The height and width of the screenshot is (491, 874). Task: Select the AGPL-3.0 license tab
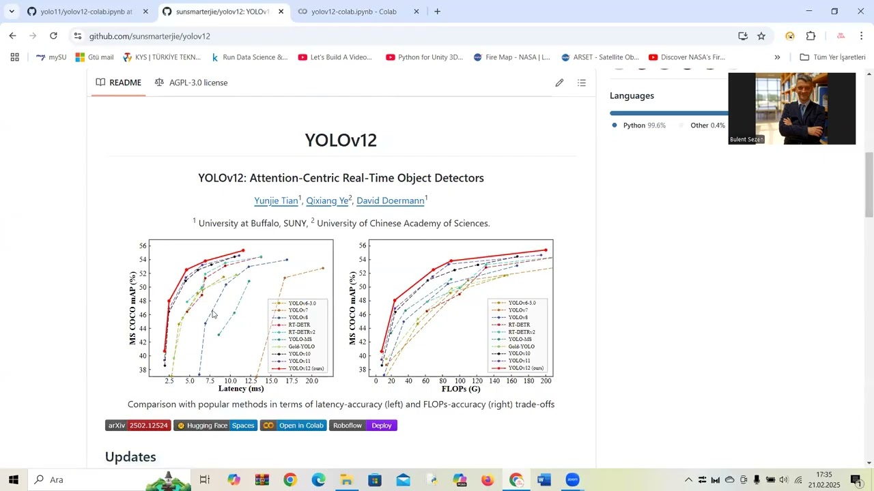coord(191,83)
